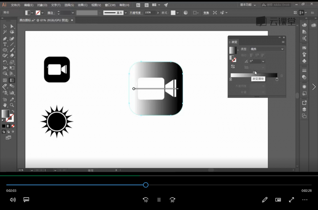This screenshot has width=318, height=210.
Task: Select the Symbol Sprayer tool
Action: click(x=5, y=93)
